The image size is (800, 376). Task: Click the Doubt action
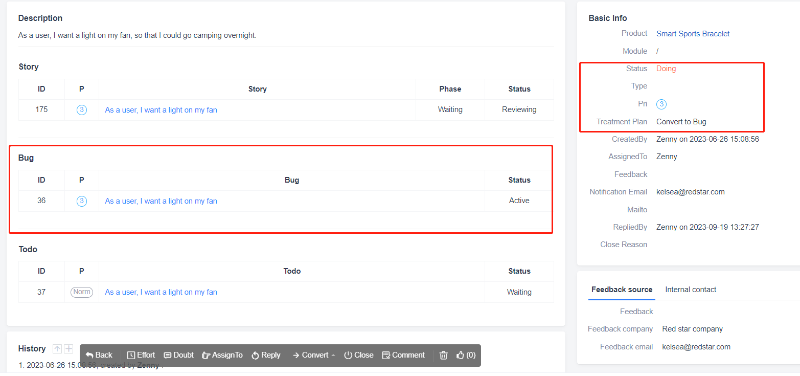pyautogui.click(x=178, y=355)
